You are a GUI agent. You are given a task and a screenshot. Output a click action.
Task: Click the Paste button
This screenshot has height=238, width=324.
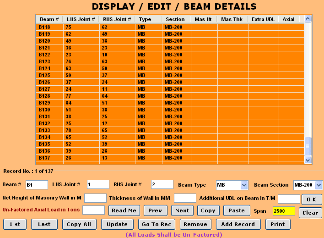tap(237, 210)
